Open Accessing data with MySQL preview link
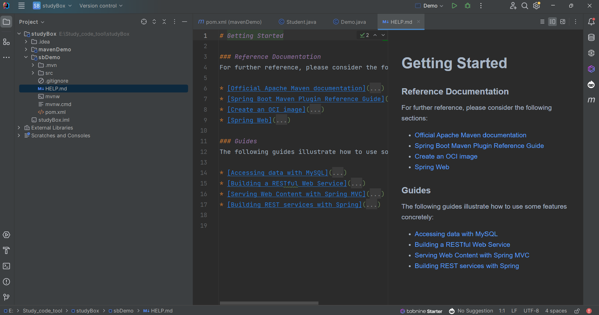The height and width of the screenshot is (315, 599). 456,234
